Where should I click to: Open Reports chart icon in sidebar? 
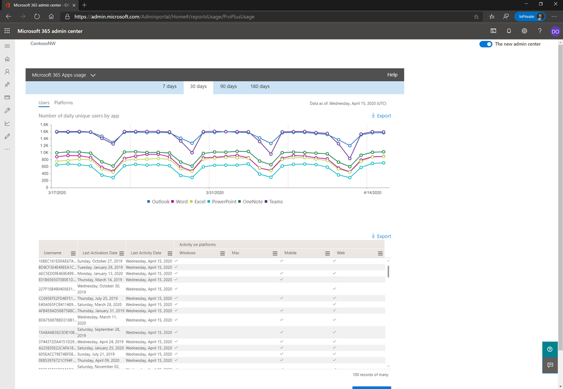[x=7, y=123]
